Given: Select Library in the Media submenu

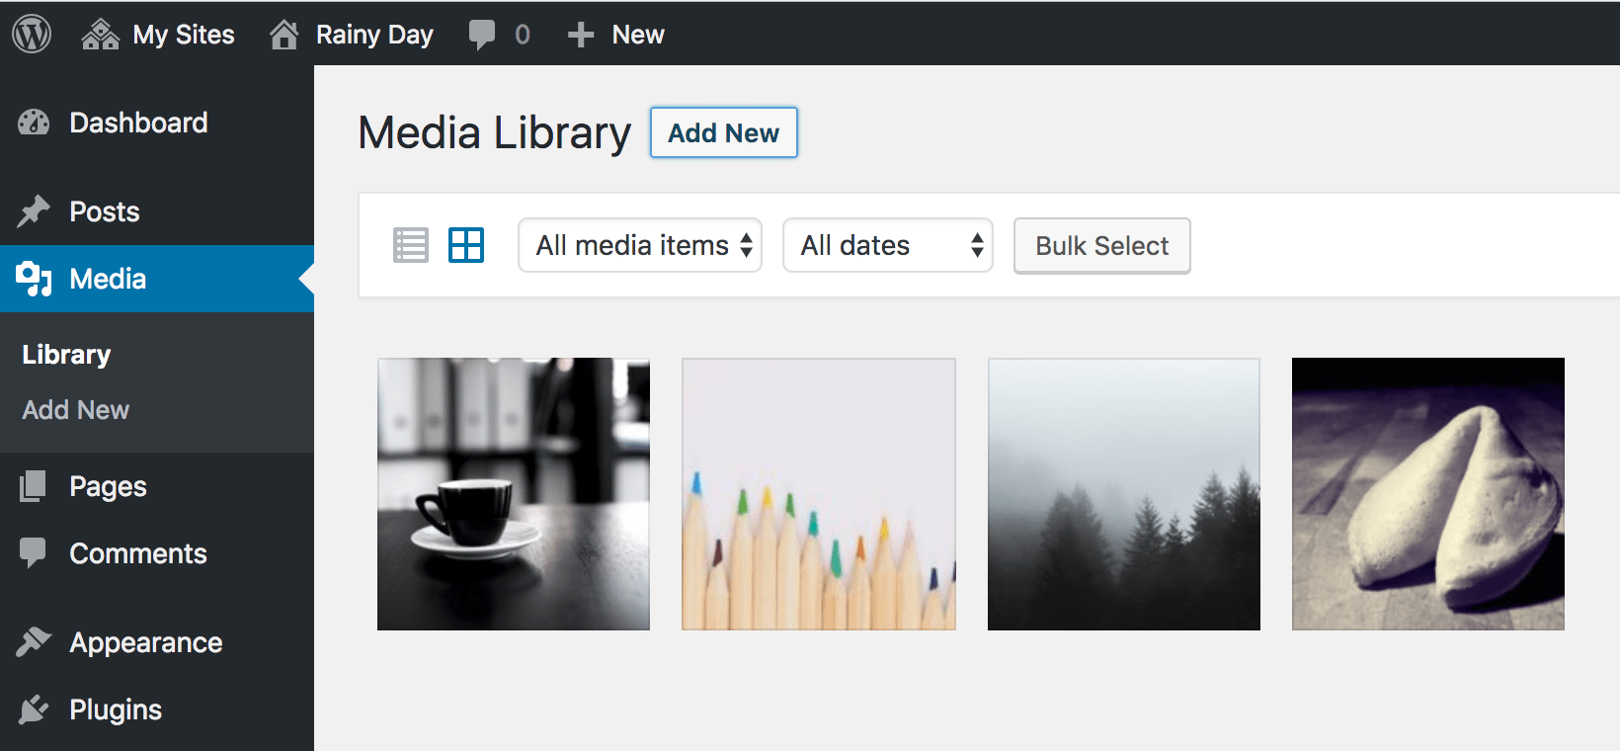Looking at the screenshot, I should (x=66, y=355).
